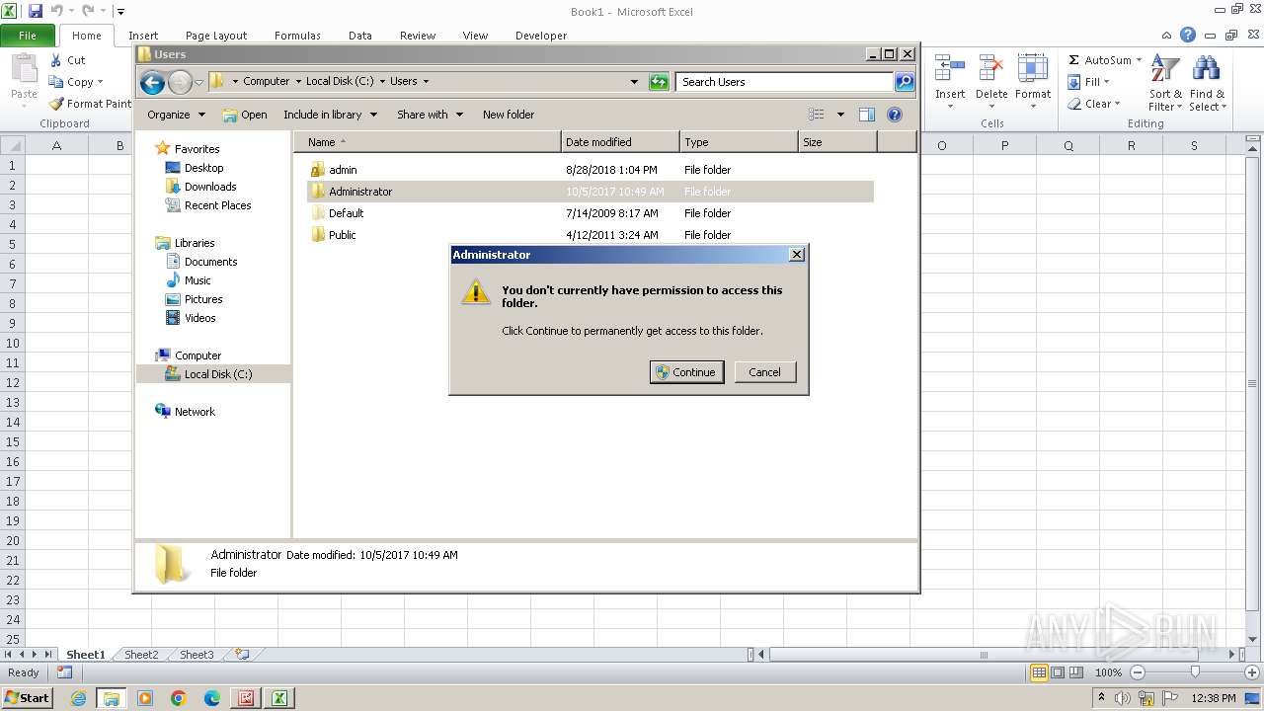1264x711 pixels.
Task: Expand the Share with dropdown
Action: pyautogui.click(x=430, y=115)
